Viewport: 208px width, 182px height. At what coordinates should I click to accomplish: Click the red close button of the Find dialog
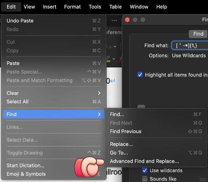pyautogui.click(x=127, y=20)
